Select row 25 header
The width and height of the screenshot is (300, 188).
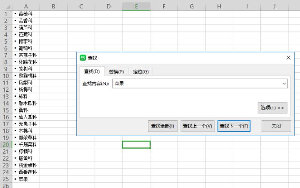[6, 179]
